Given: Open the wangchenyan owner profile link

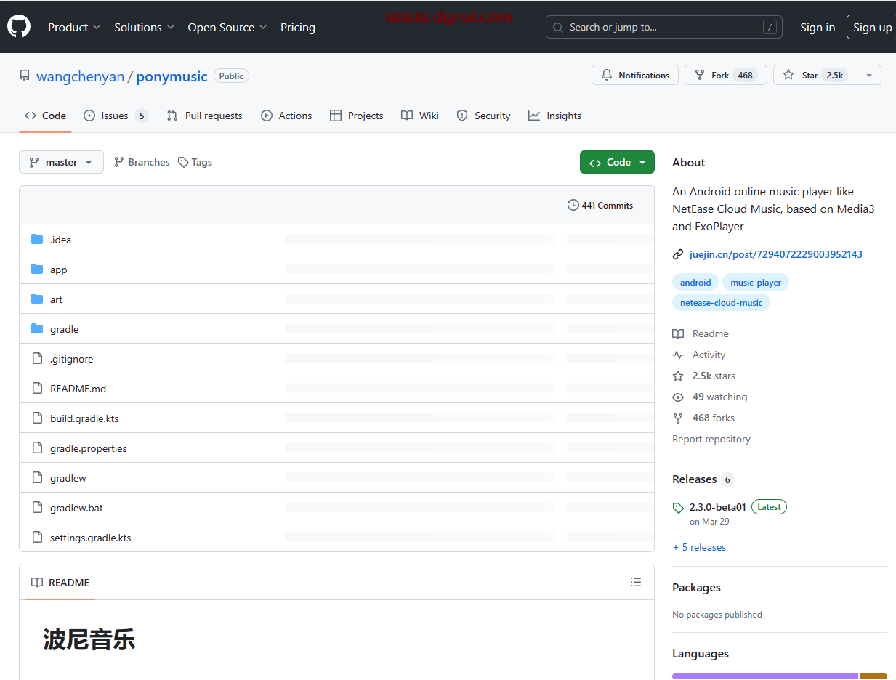Looking at the screenshot, I should (81, 76).
